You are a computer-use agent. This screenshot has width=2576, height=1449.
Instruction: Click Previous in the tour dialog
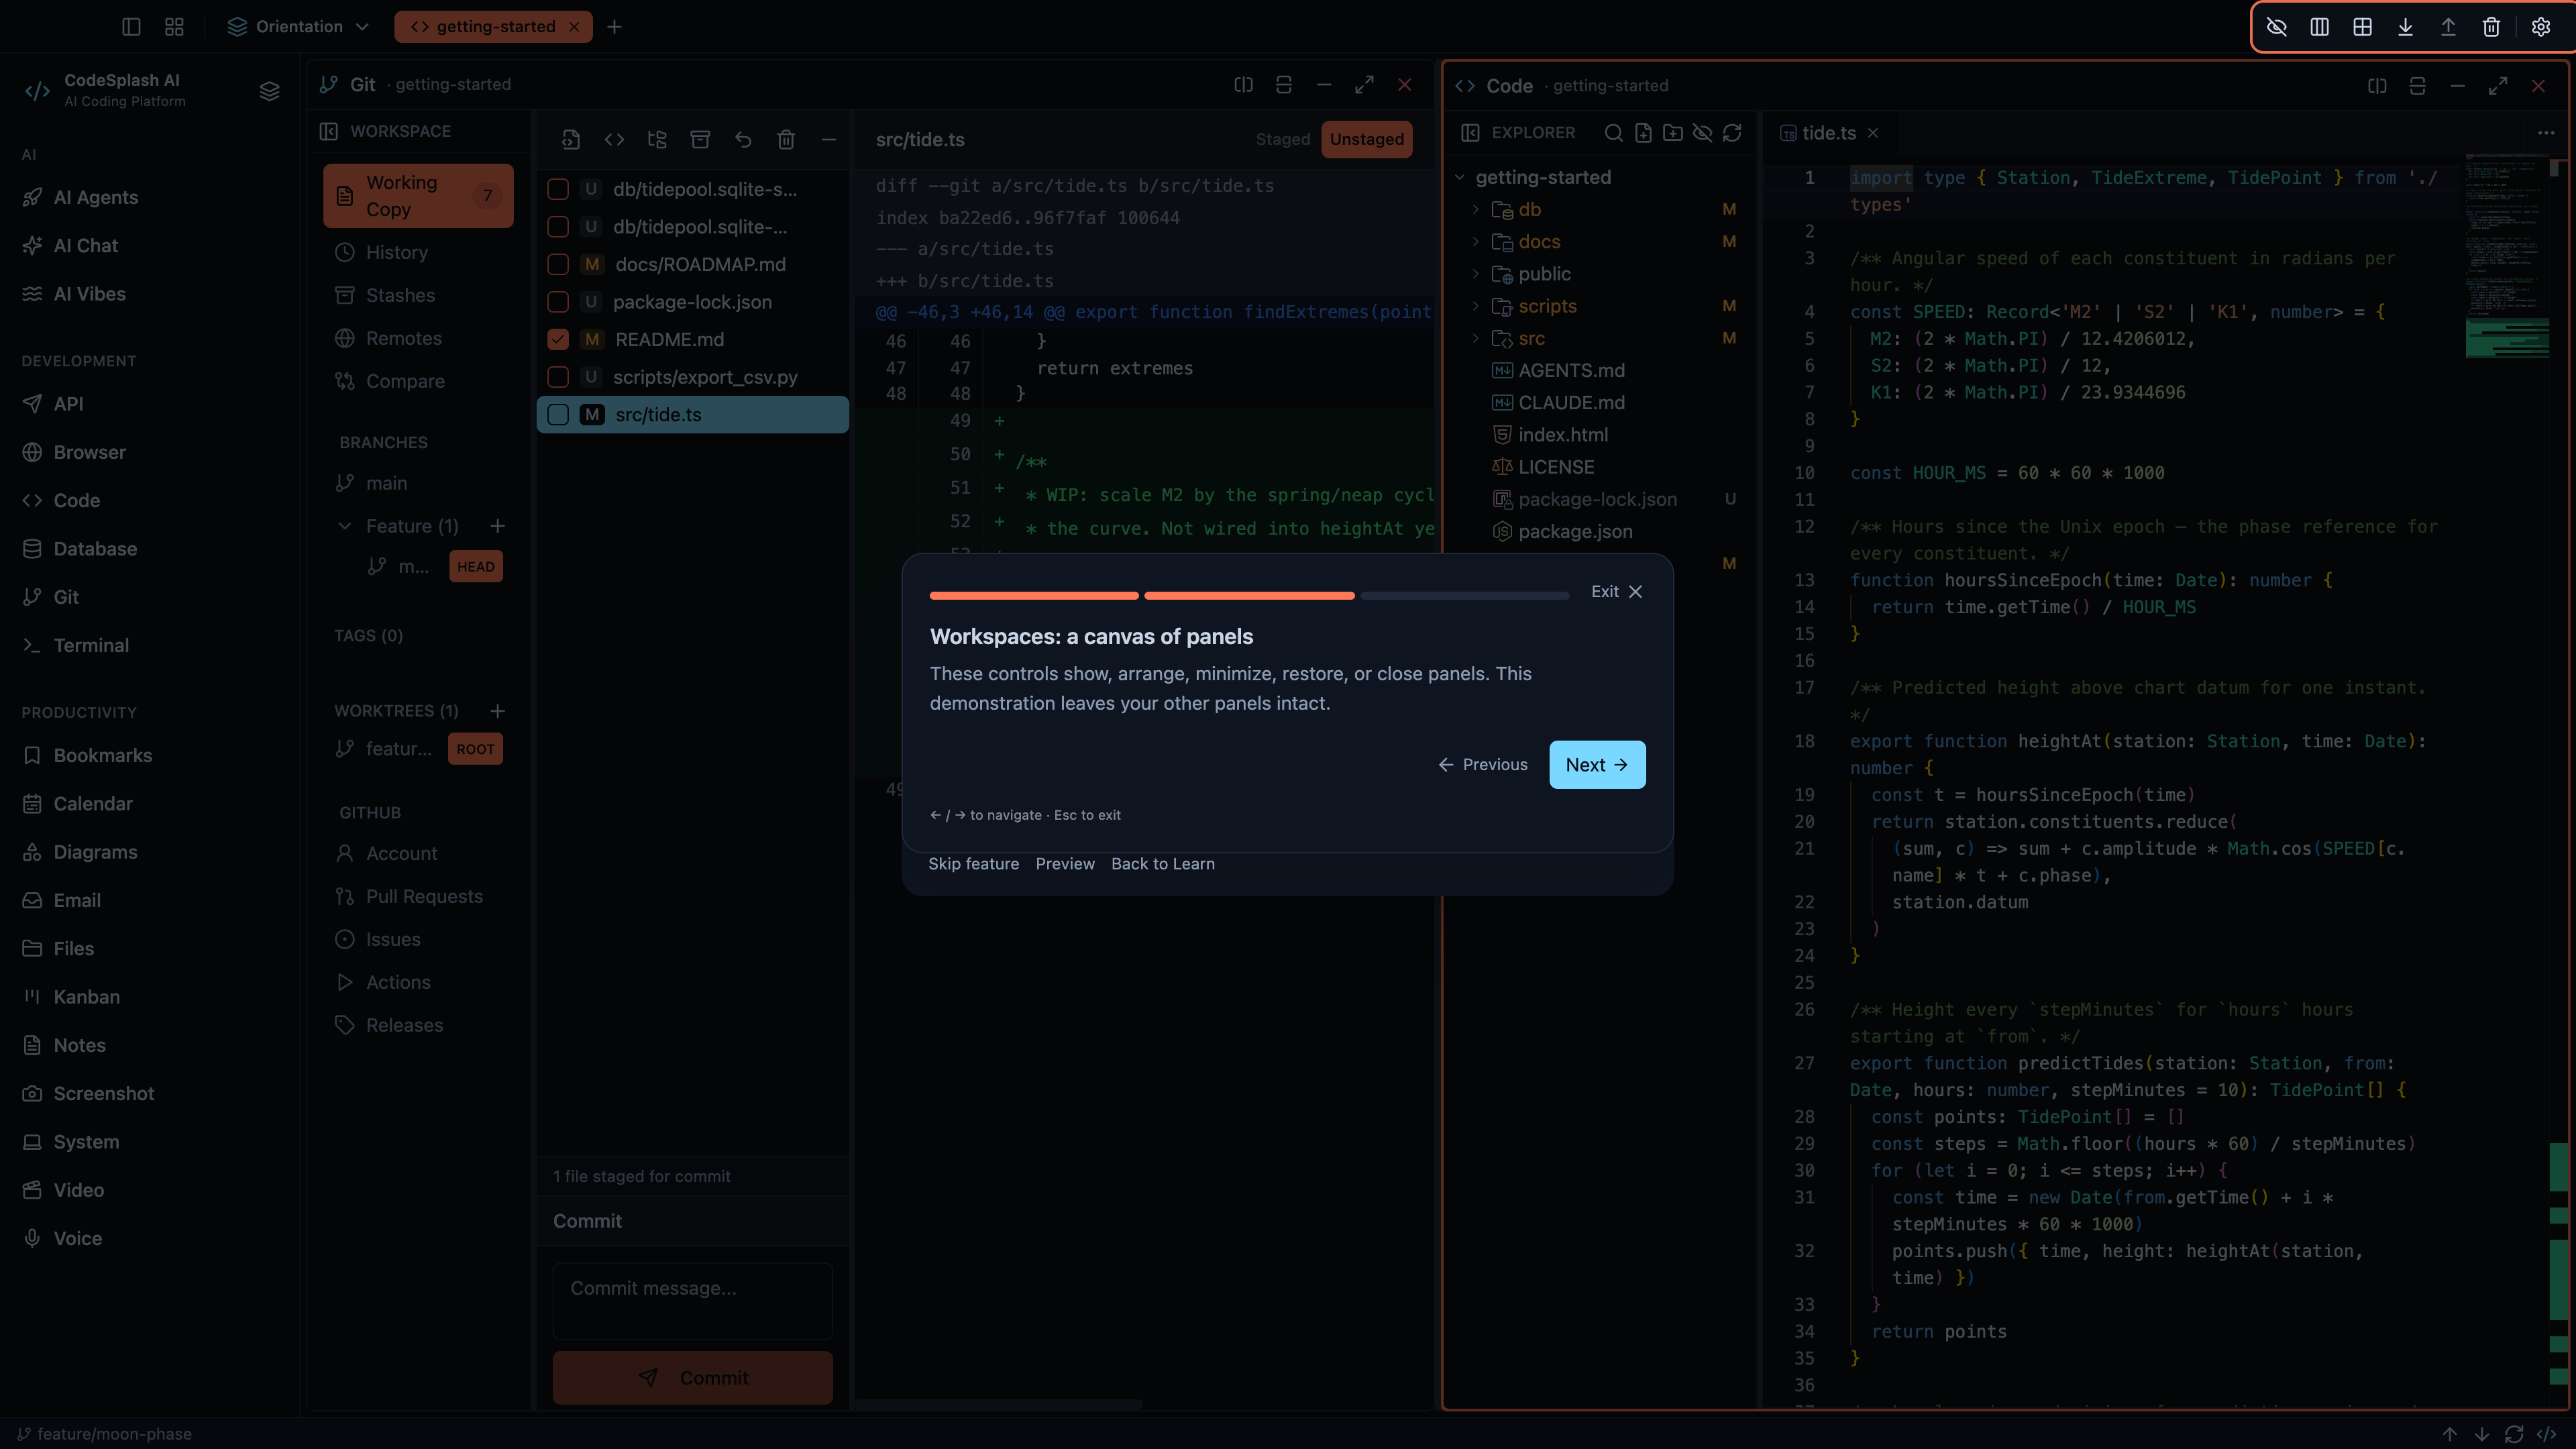1483,764
